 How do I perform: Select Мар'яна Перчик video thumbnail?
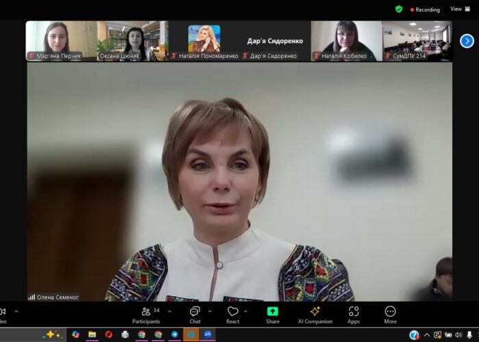tap(61, 40)
